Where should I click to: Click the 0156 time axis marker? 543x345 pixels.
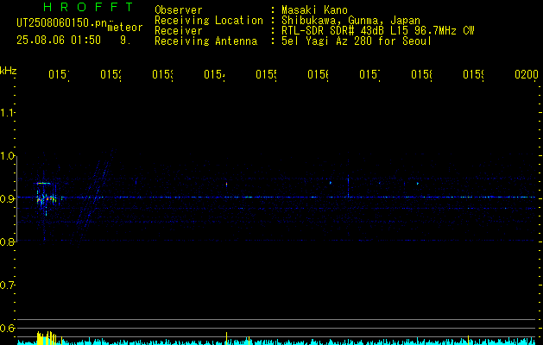coord(318,74)
